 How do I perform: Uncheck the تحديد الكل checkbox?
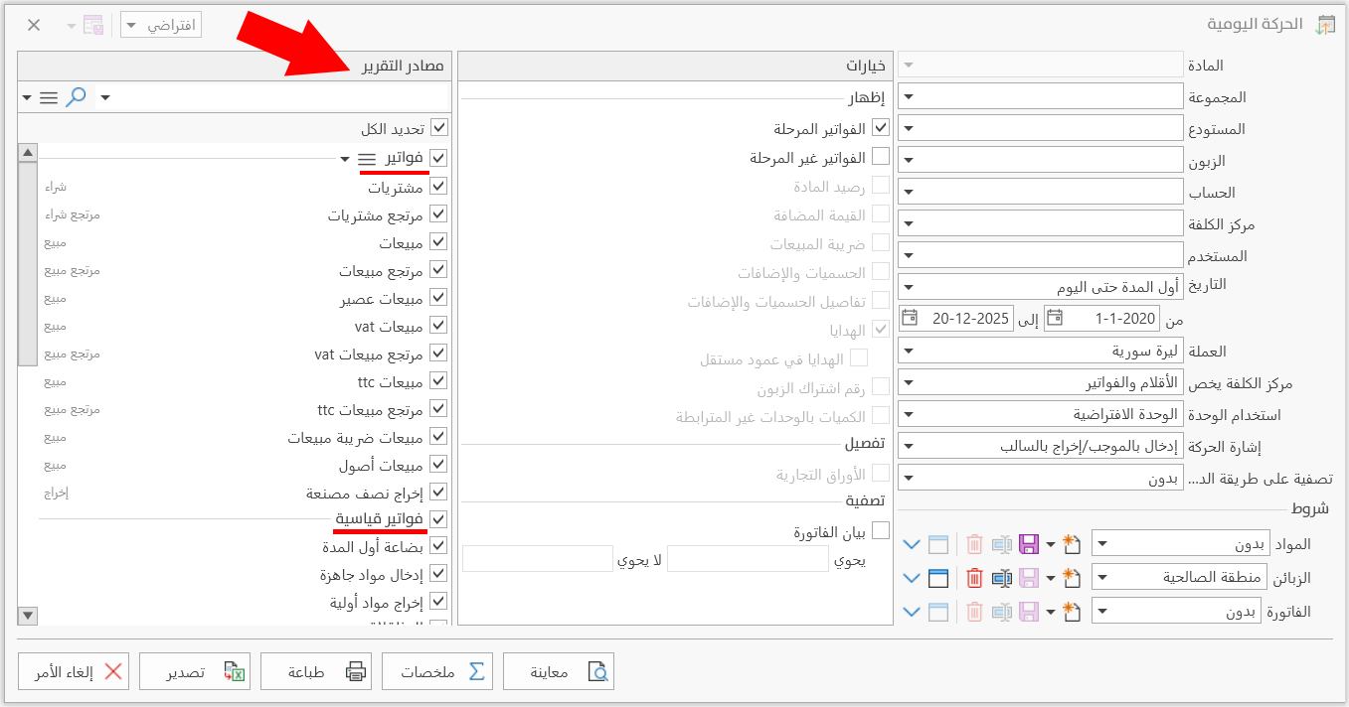[x=437, y=127]
